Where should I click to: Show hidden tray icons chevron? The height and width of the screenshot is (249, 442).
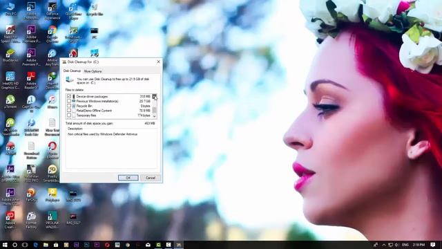(384, 245)
